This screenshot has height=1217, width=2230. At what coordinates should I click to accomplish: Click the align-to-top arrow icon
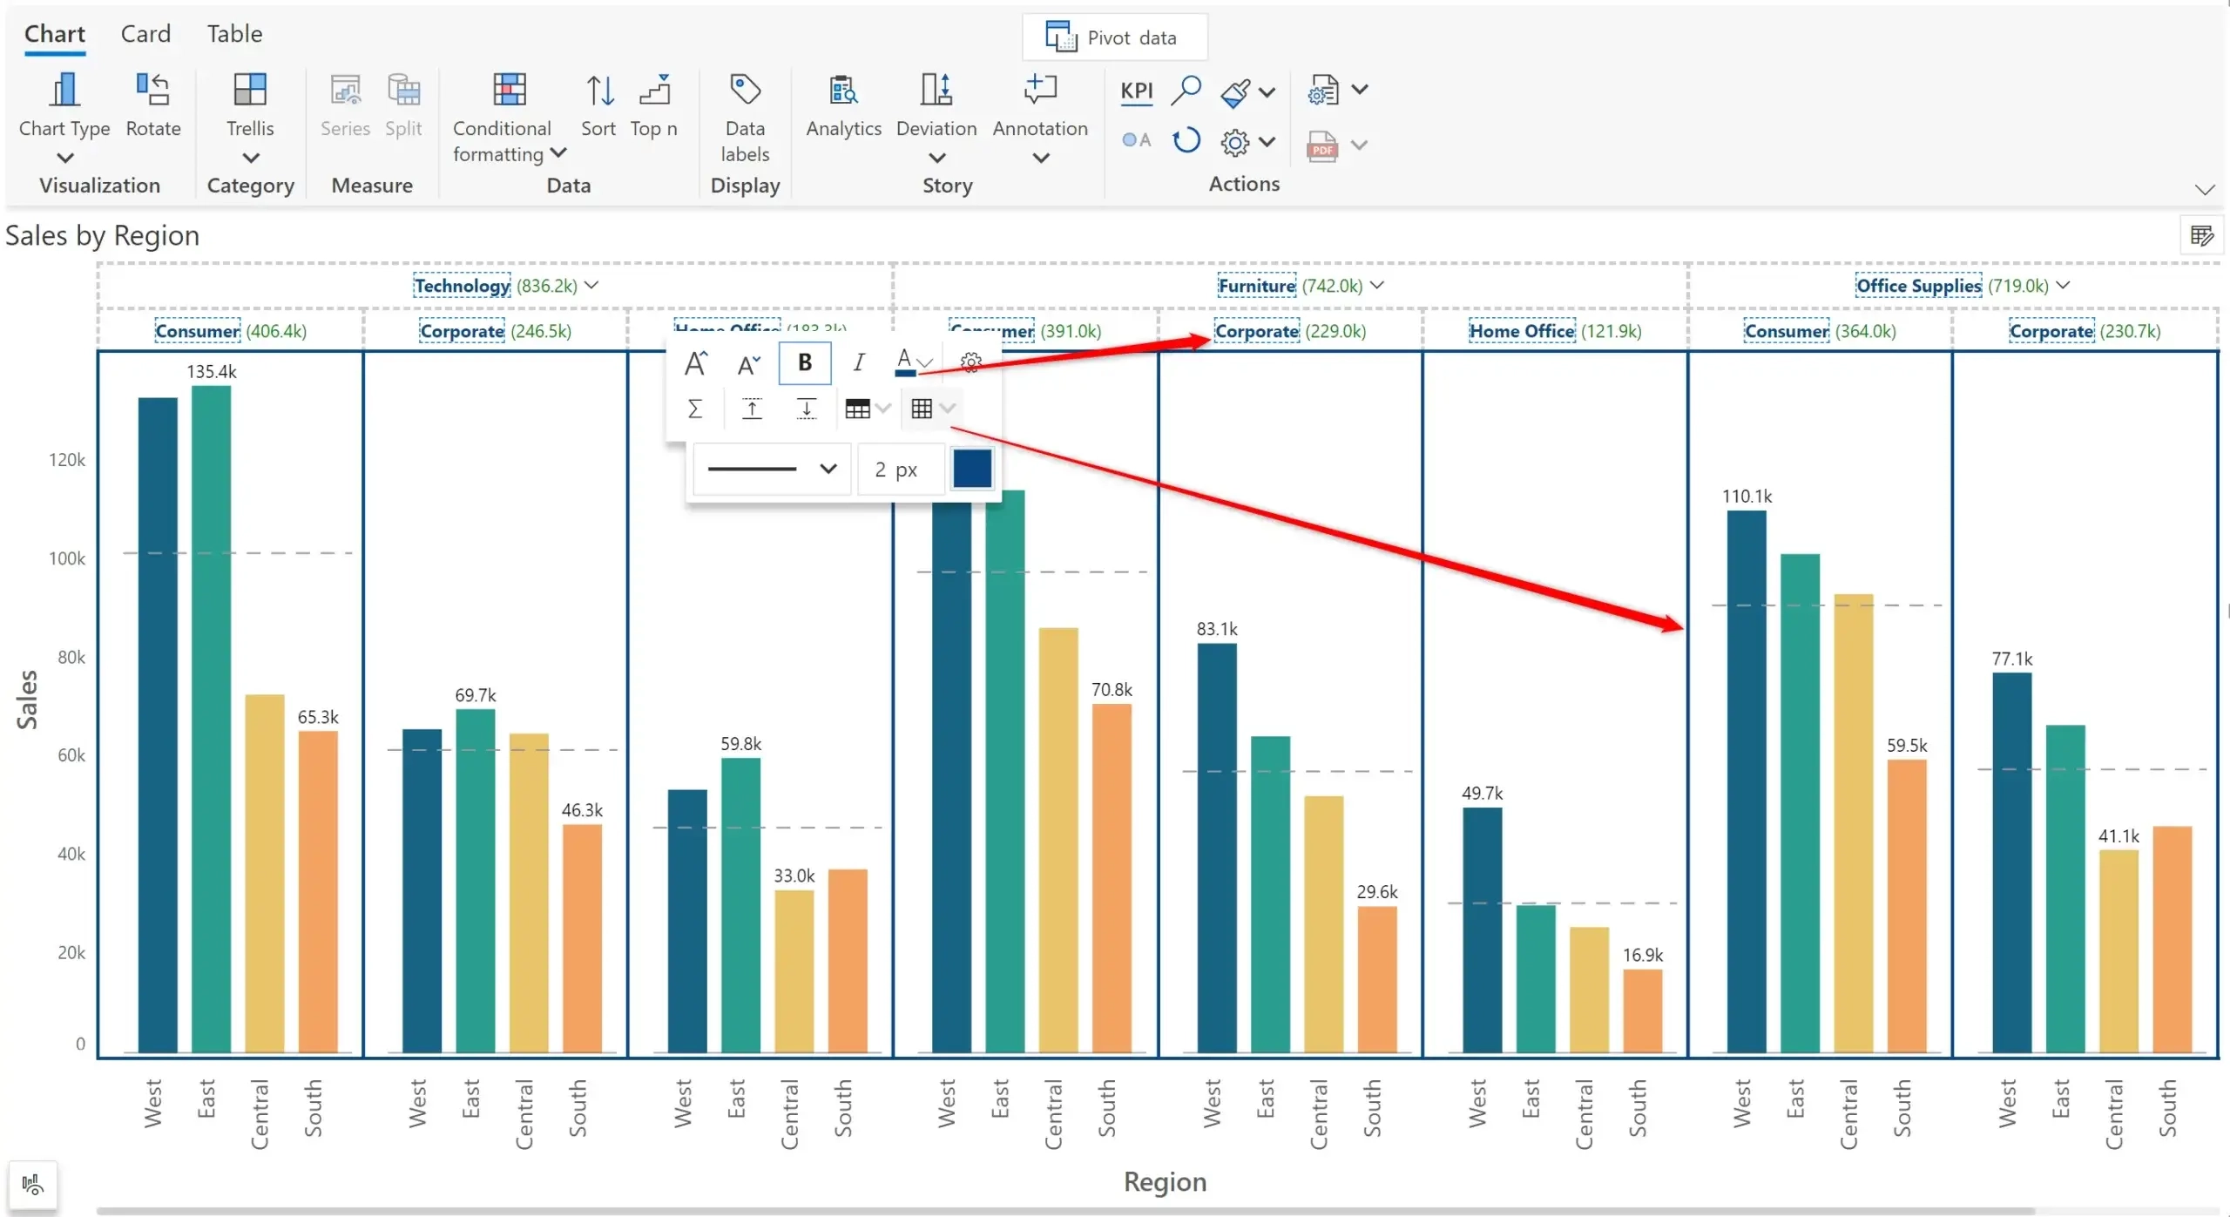(x=752, y=408)
